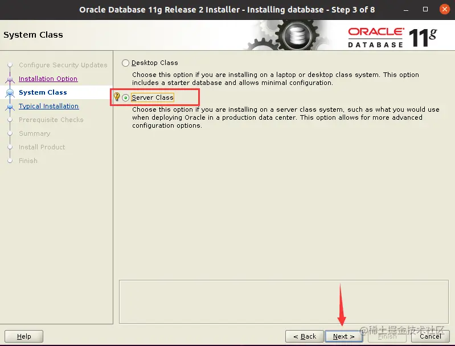Image resolution: width=455 pixels, height=346 pixels.
Task: Click the Typical Installation step node icon
Action: point(10,107)
